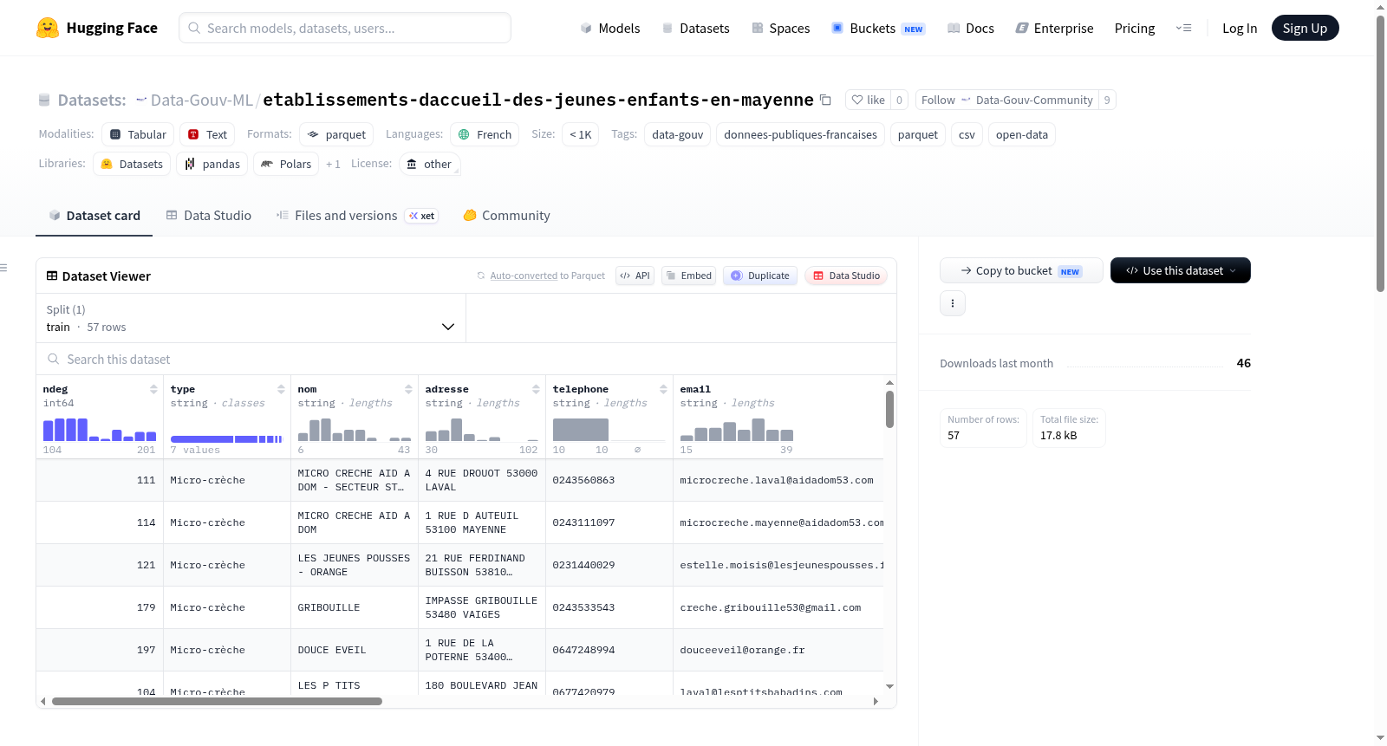
Task: Switch to the Dataset card tab
Action: [x=94, y=216]
